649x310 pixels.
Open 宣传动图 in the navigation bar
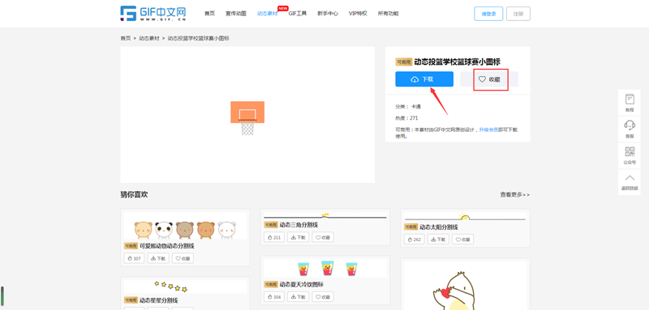236,14
